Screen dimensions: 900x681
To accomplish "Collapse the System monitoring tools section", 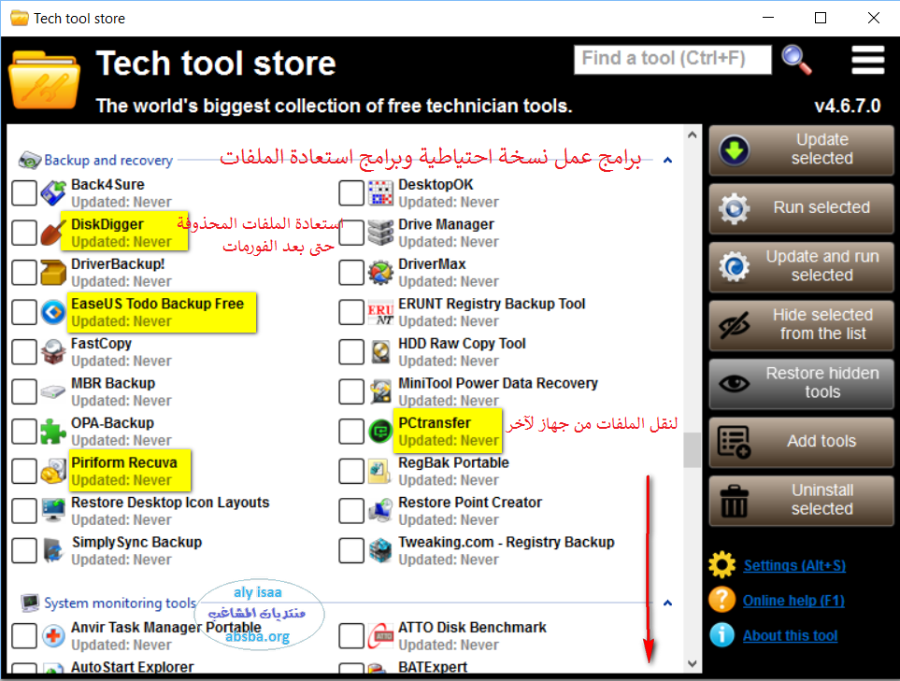I will (x=667, y=603).
